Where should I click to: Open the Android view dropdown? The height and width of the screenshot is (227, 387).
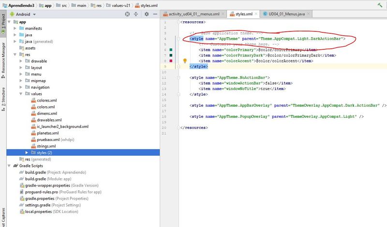[23, 14]
